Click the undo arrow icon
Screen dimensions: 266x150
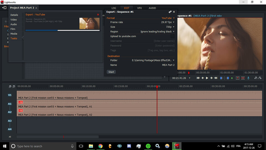click(256, 78)
